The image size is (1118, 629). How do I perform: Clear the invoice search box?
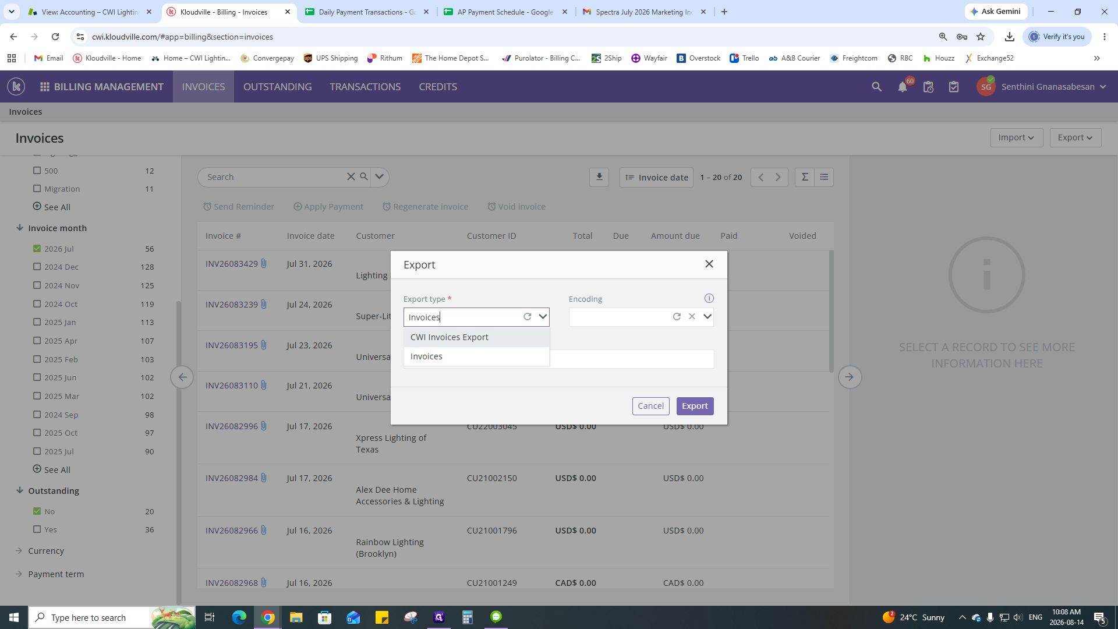point(351,176)
